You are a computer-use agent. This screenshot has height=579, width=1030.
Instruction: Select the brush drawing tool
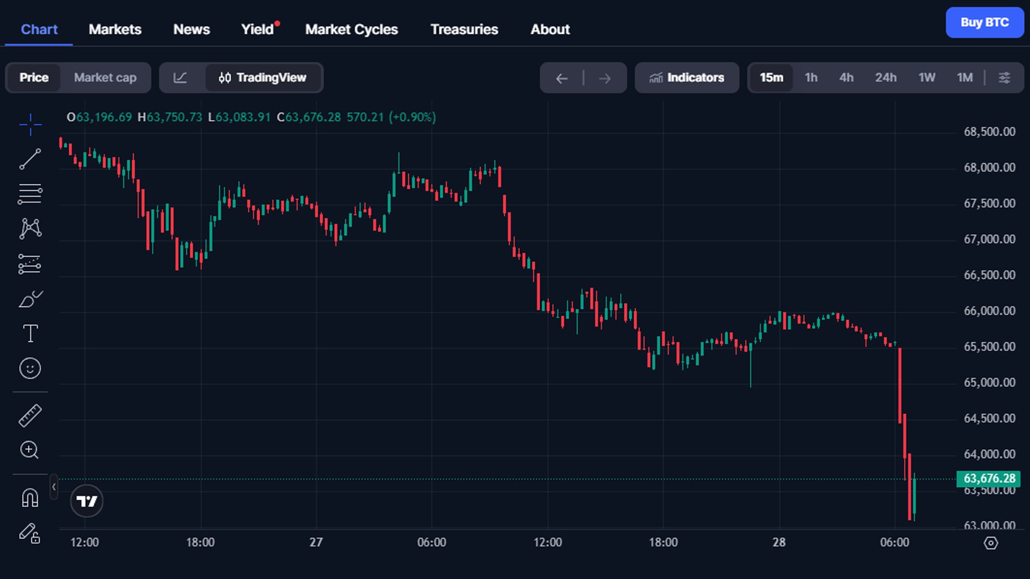pos(30,299)
